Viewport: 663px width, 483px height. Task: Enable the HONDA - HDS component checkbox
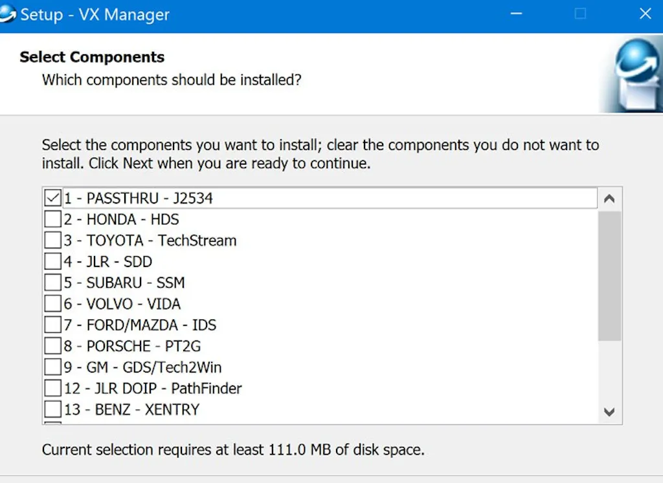tap(52, 220)
